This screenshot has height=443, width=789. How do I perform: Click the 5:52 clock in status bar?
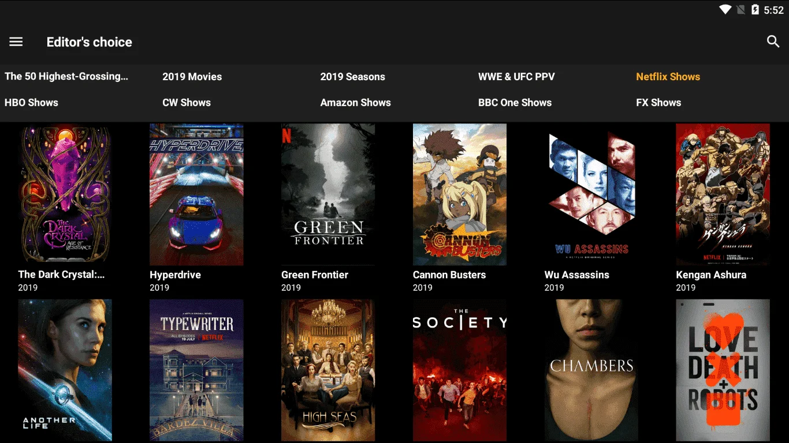[773, 10]
